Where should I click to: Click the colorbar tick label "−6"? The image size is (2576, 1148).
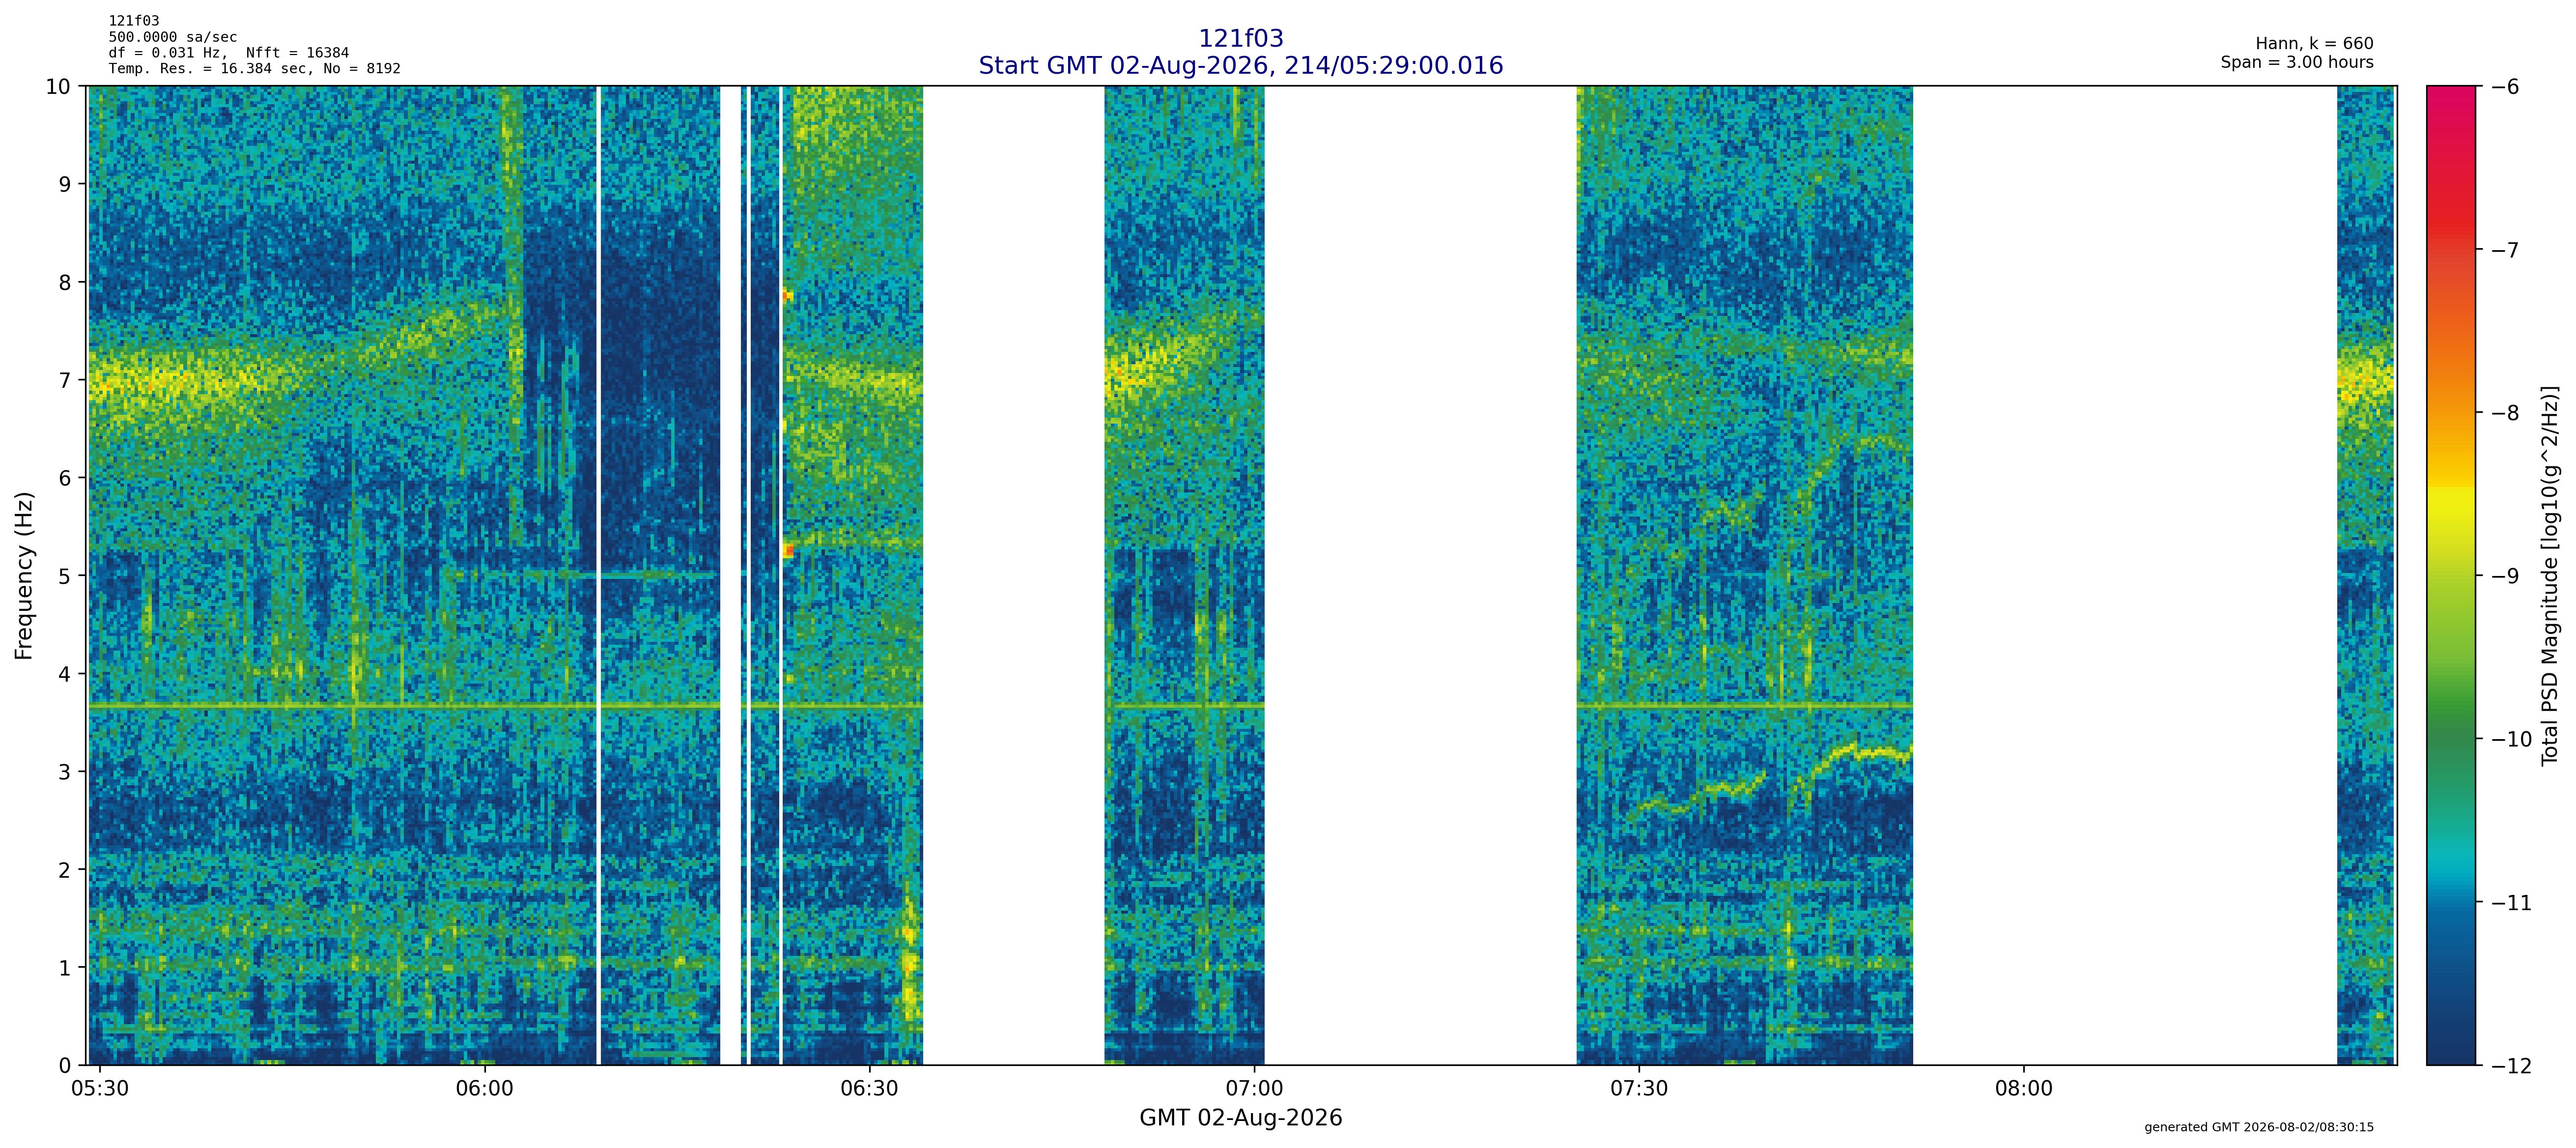point(2503,87)
